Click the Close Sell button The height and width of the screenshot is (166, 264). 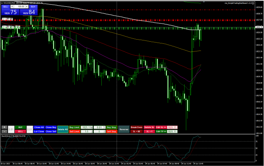coord(51,131)
